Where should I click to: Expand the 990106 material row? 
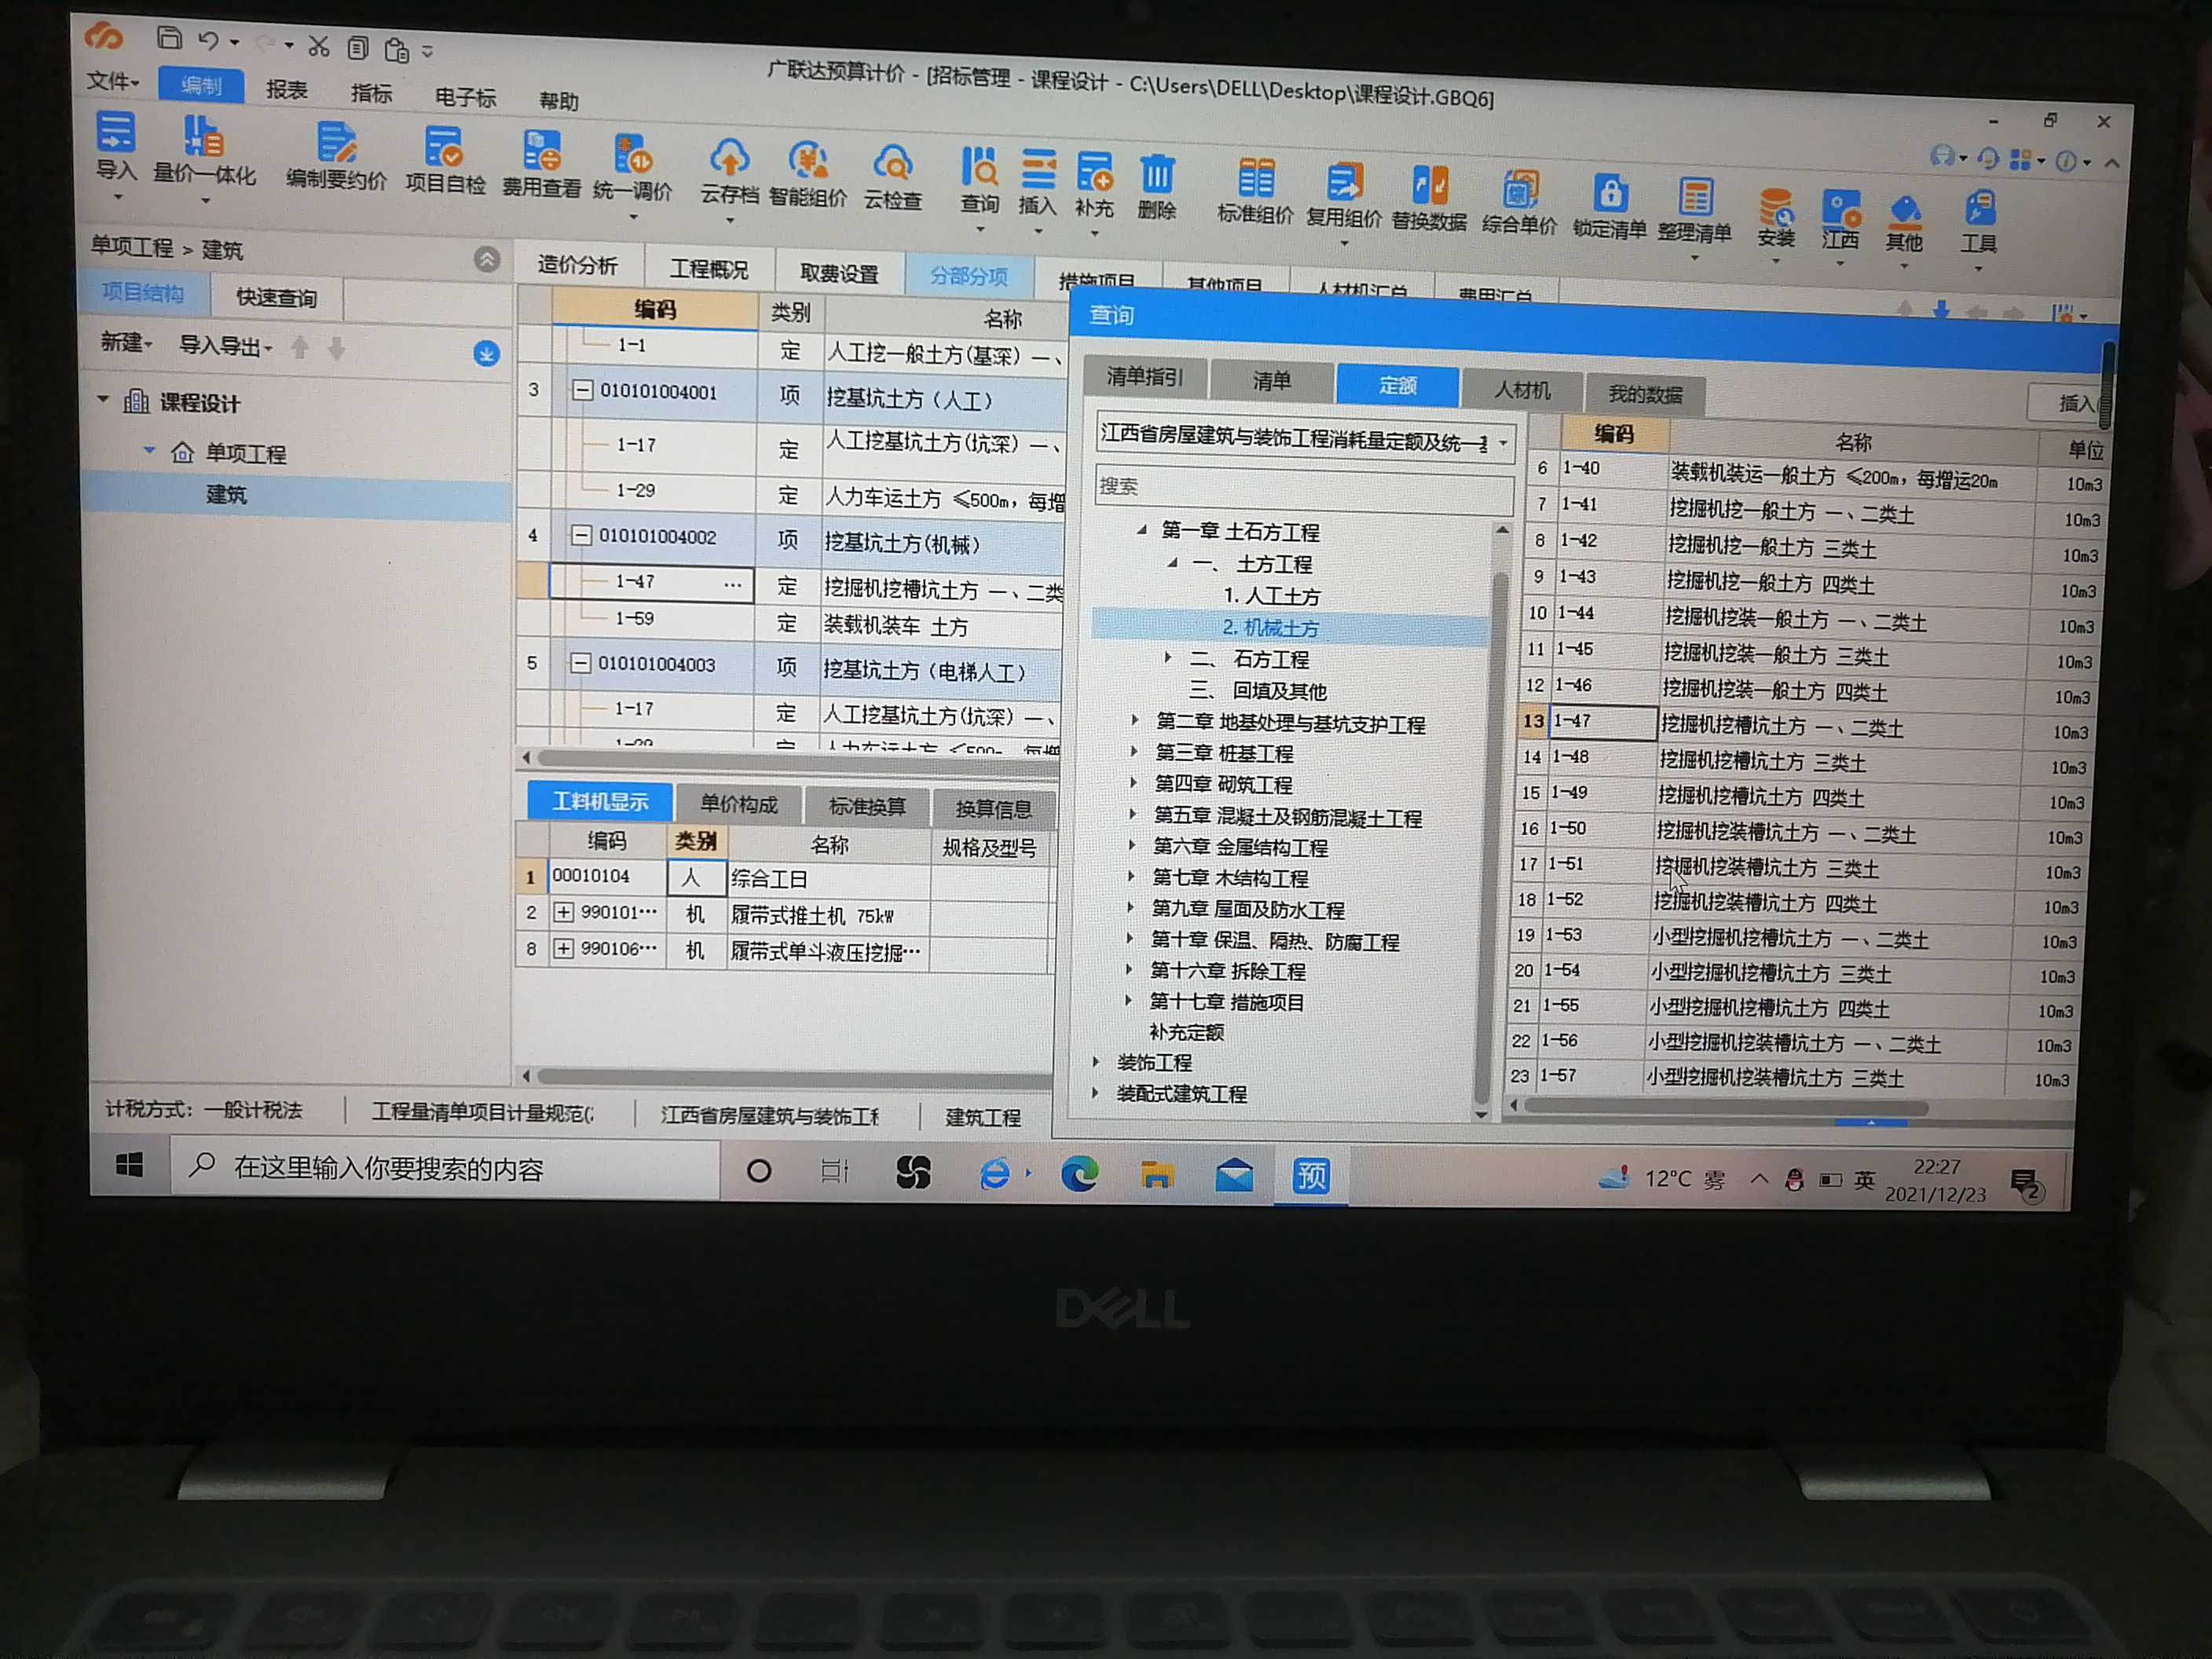coord(564,948)
